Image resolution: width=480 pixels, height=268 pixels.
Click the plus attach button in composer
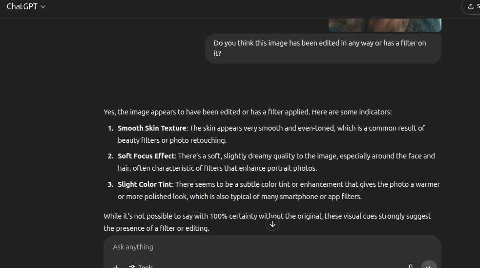(116, 266)
